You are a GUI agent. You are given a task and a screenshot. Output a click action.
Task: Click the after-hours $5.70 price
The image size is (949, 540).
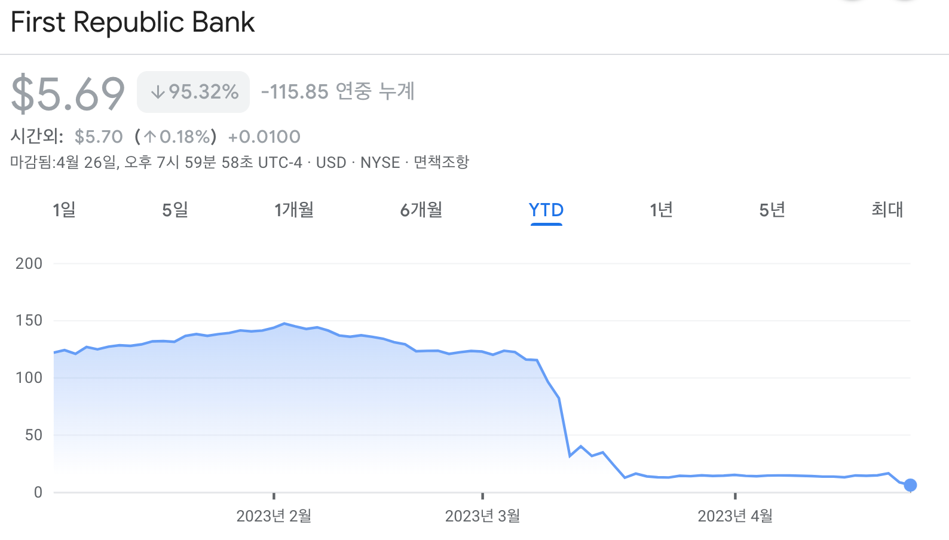[x=99, y=137]
